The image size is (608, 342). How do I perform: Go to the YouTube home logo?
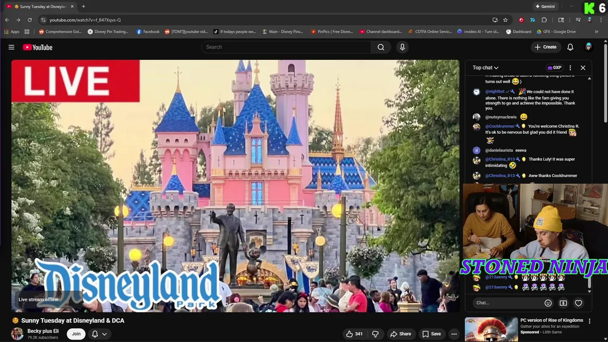coord(38,47)
